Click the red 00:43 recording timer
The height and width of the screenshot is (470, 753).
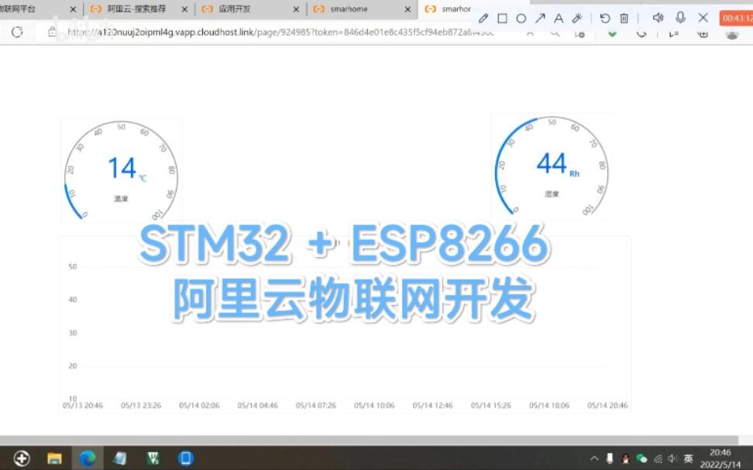click(736, 19)
